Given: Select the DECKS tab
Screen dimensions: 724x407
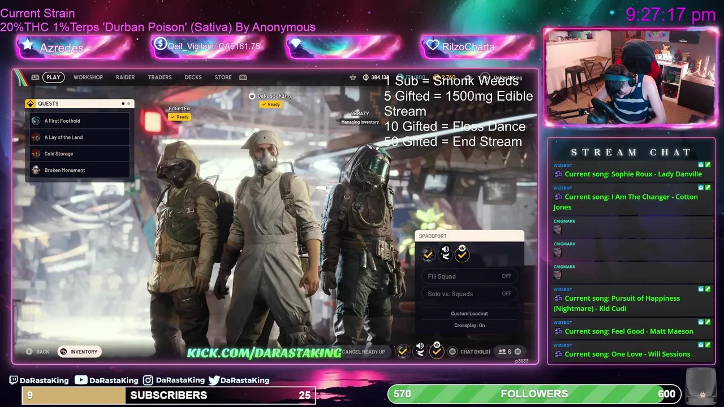Looking at the screenshot, I should tap(193, 77).
